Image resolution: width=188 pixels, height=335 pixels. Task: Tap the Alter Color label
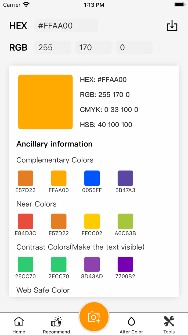[131, 332]
